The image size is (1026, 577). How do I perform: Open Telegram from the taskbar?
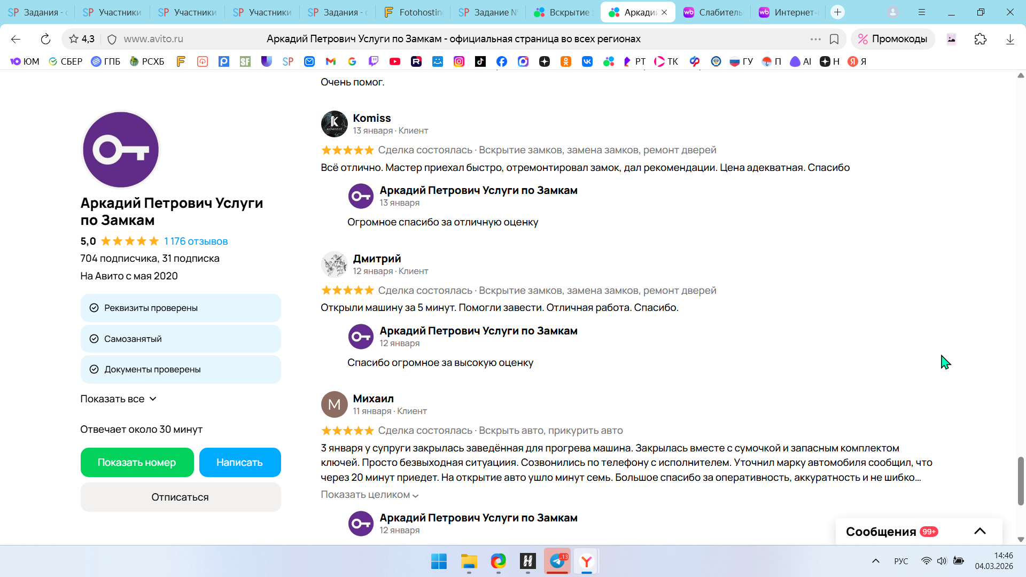point(557,561)
